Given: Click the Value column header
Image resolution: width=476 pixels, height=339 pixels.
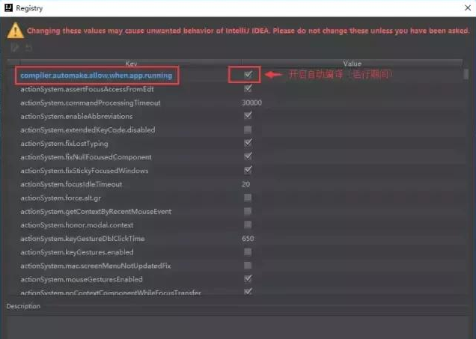Looking at the screenshot, I should click(352, 64).
